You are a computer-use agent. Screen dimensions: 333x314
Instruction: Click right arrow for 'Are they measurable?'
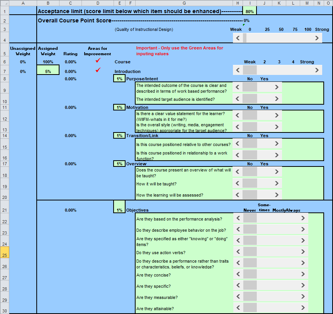[303, 296]
